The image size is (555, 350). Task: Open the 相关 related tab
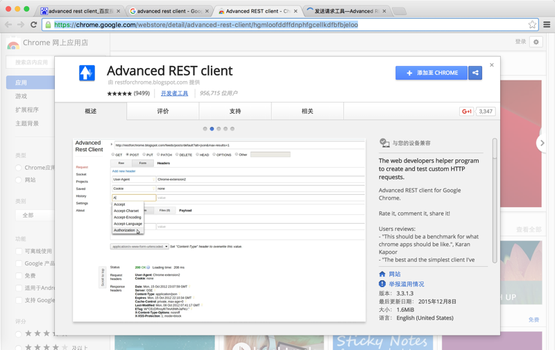[307, 111]
